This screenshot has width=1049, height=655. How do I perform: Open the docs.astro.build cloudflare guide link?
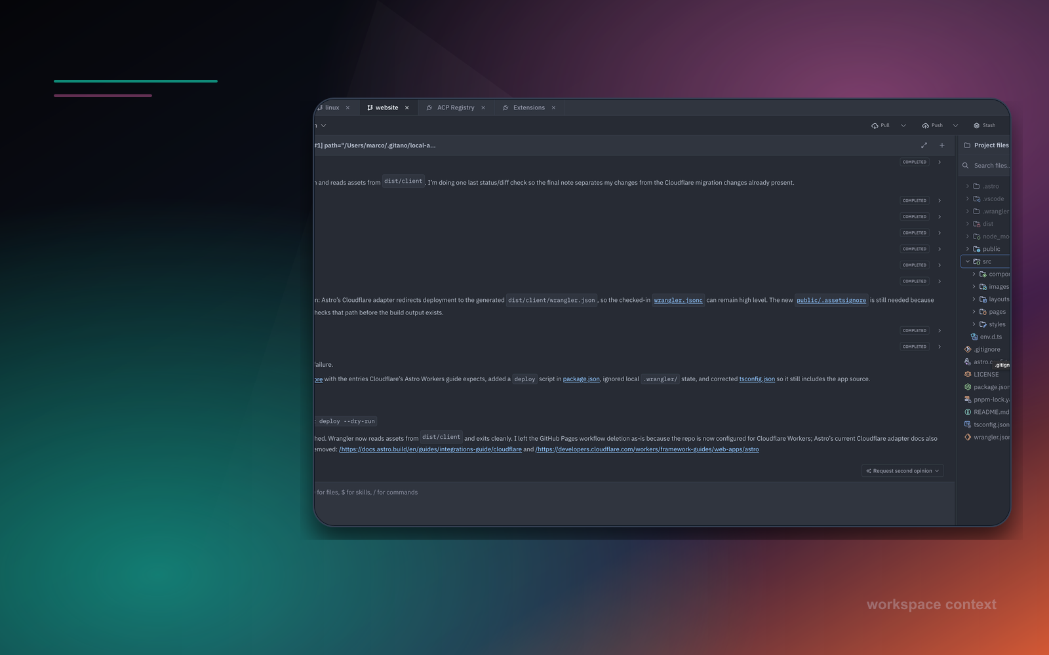click(x=430, y=449)
